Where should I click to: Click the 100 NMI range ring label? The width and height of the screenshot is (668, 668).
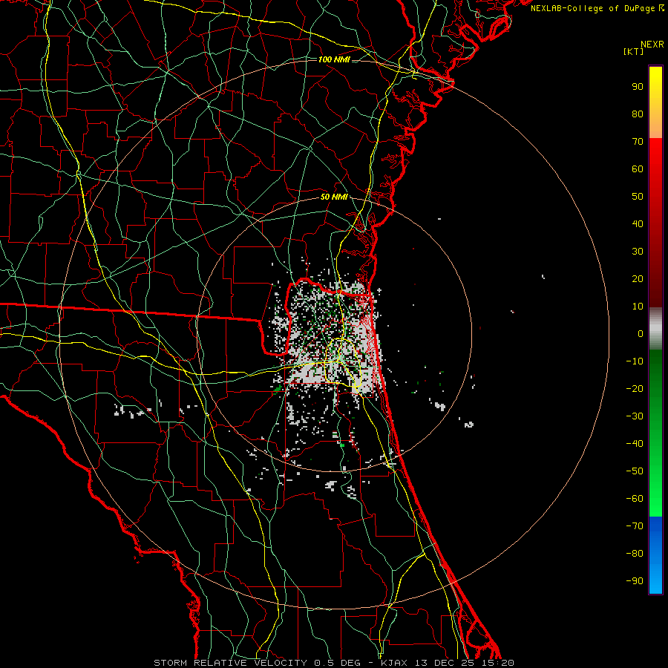334,59
